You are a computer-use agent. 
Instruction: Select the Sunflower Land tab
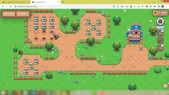coord(45,2)
